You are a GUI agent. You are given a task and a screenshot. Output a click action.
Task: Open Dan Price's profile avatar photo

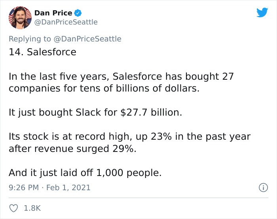(20, 18)
